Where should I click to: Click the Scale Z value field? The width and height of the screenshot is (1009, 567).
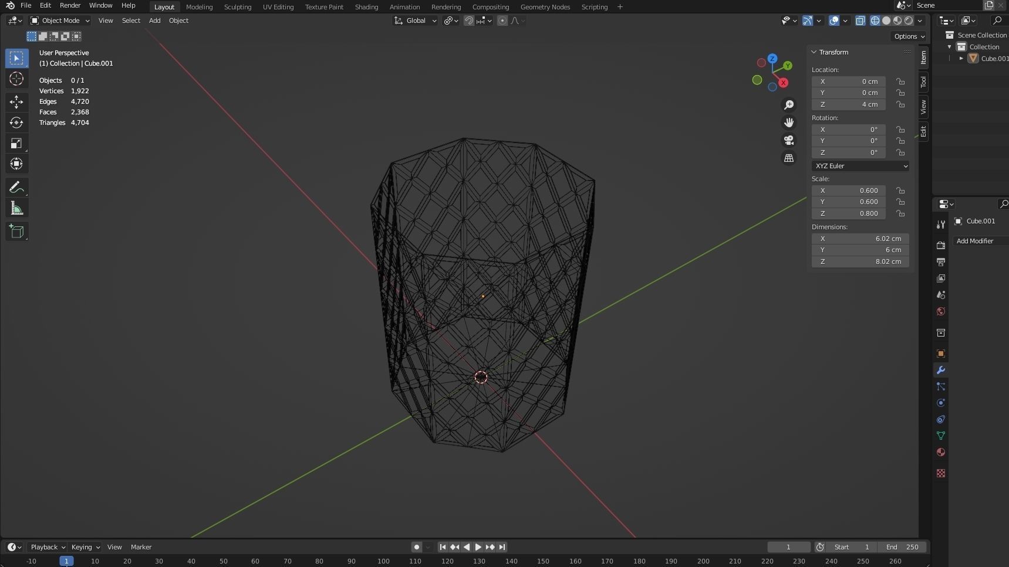click(849, 213)
